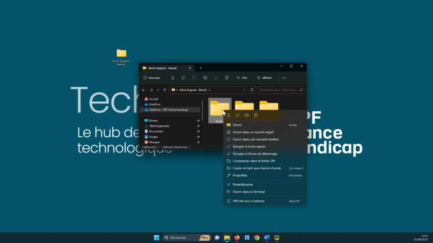
Task: Click the trash Delete icon in the Explorer toolbar
Action: click(227, 78)
